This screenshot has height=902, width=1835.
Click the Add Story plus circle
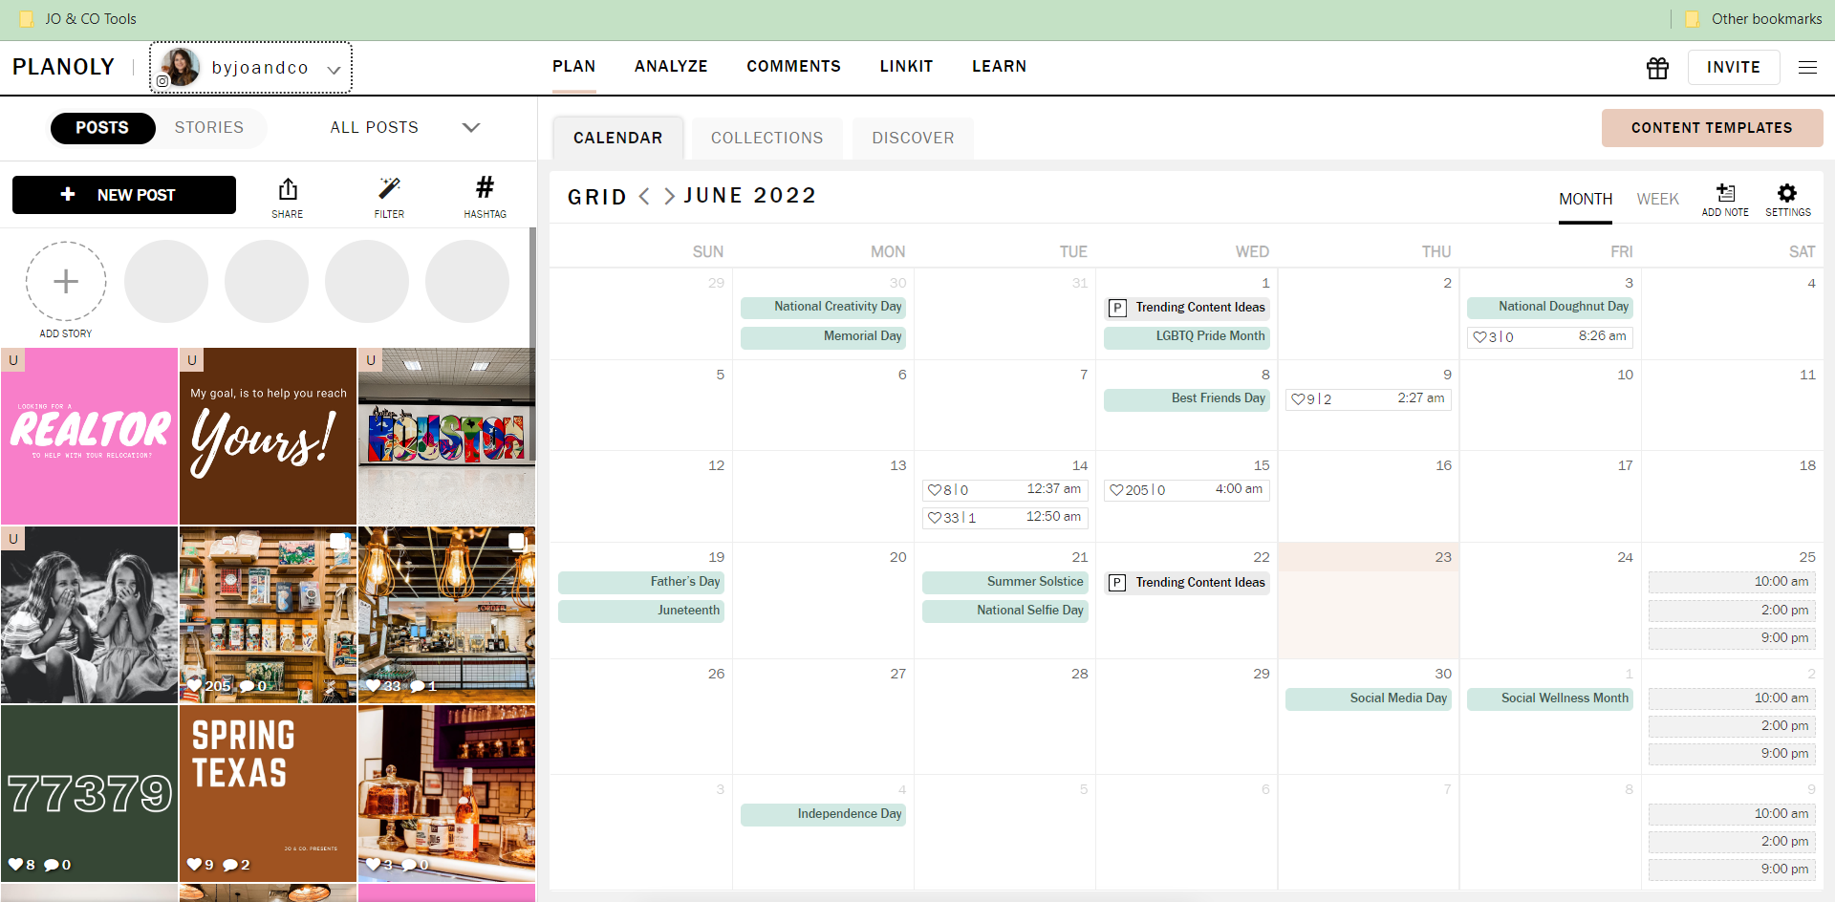(x=66, y=281)
